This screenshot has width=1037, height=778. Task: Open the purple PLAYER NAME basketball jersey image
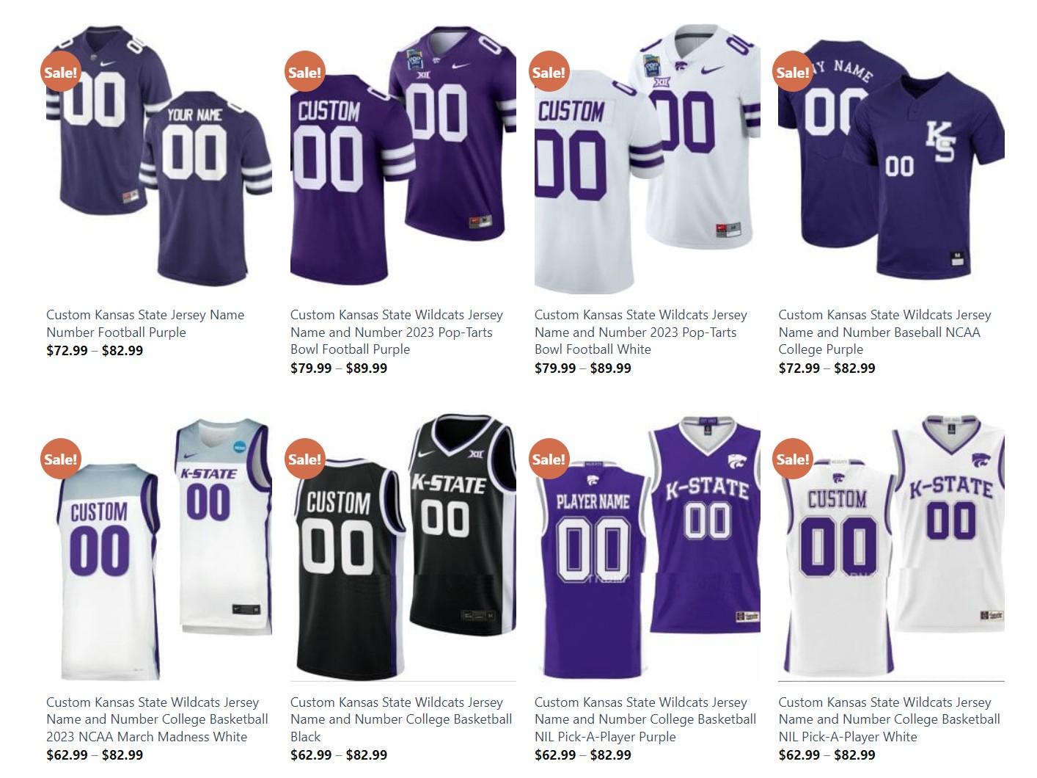(648, 546)
